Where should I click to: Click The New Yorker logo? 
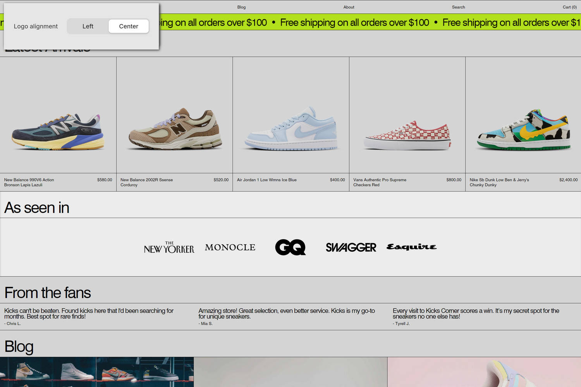(x=169, y=247)
